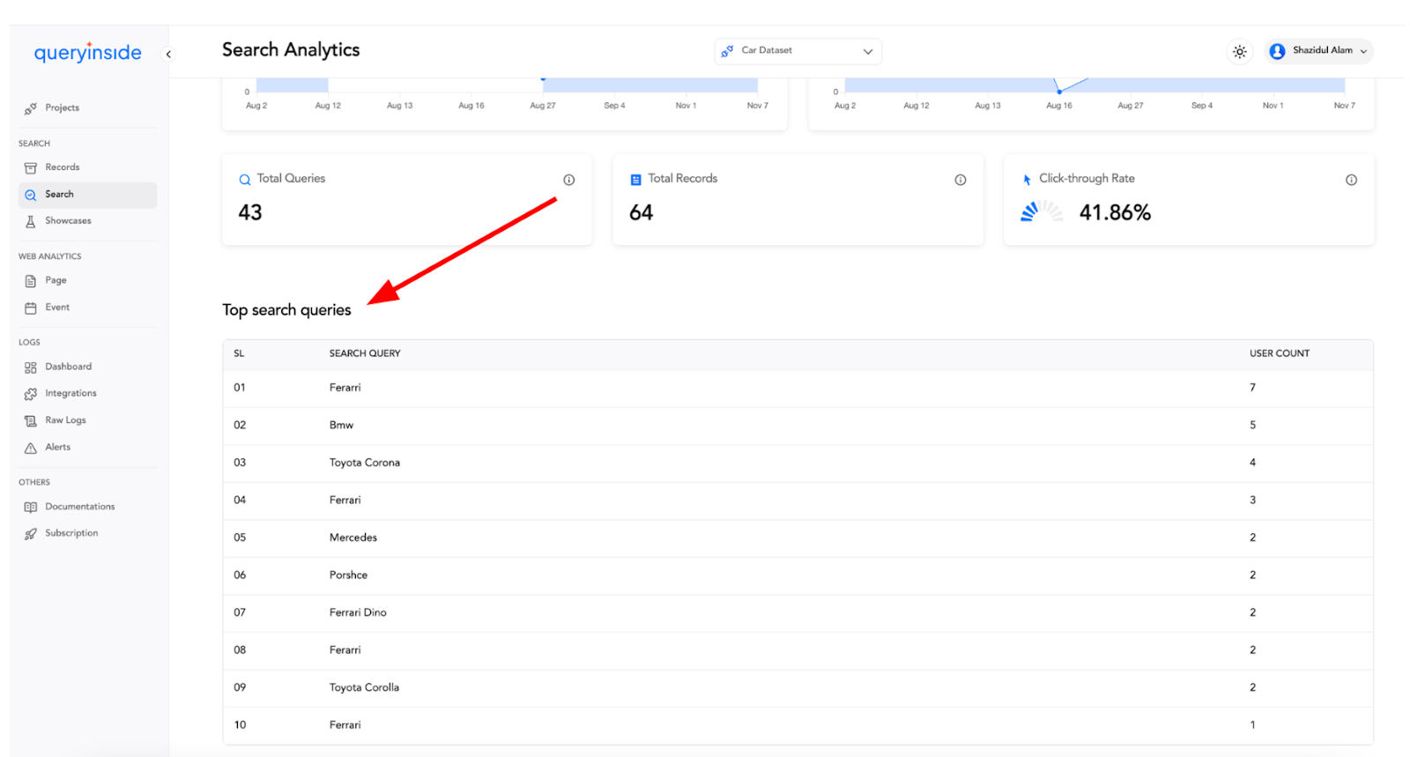
Task: Click the Alerts warning triangle icon
Action: (x=31, y=448)
